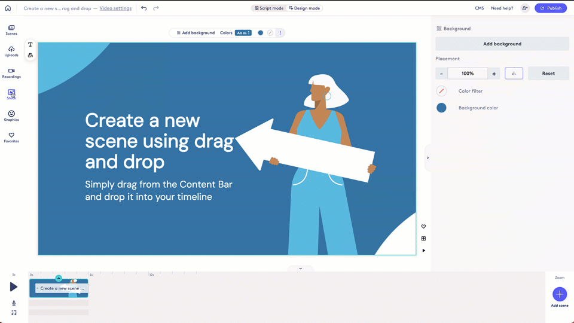Open Favorites in the sidebar

[x=11, y=138]
